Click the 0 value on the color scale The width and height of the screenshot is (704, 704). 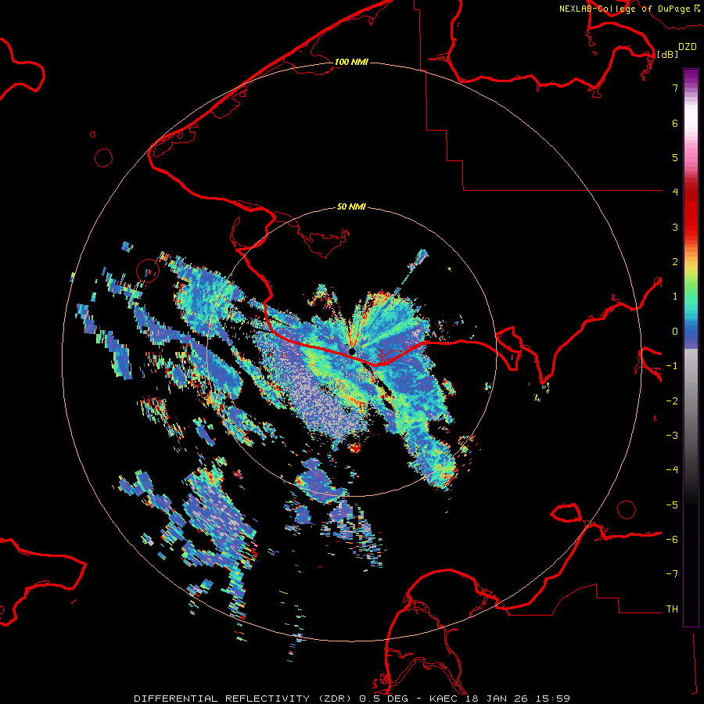(x=675, y=332)
